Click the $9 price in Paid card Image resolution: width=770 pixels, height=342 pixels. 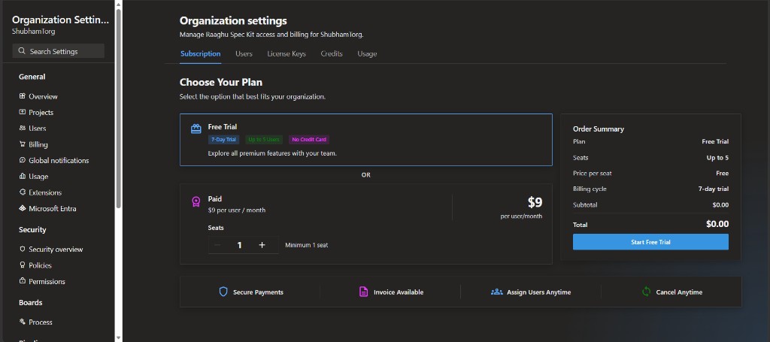coord(535,202)
